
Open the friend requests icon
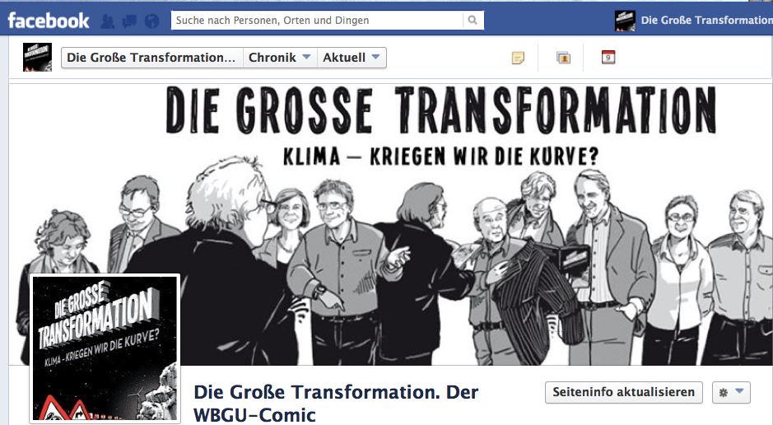tap(108, 21)
